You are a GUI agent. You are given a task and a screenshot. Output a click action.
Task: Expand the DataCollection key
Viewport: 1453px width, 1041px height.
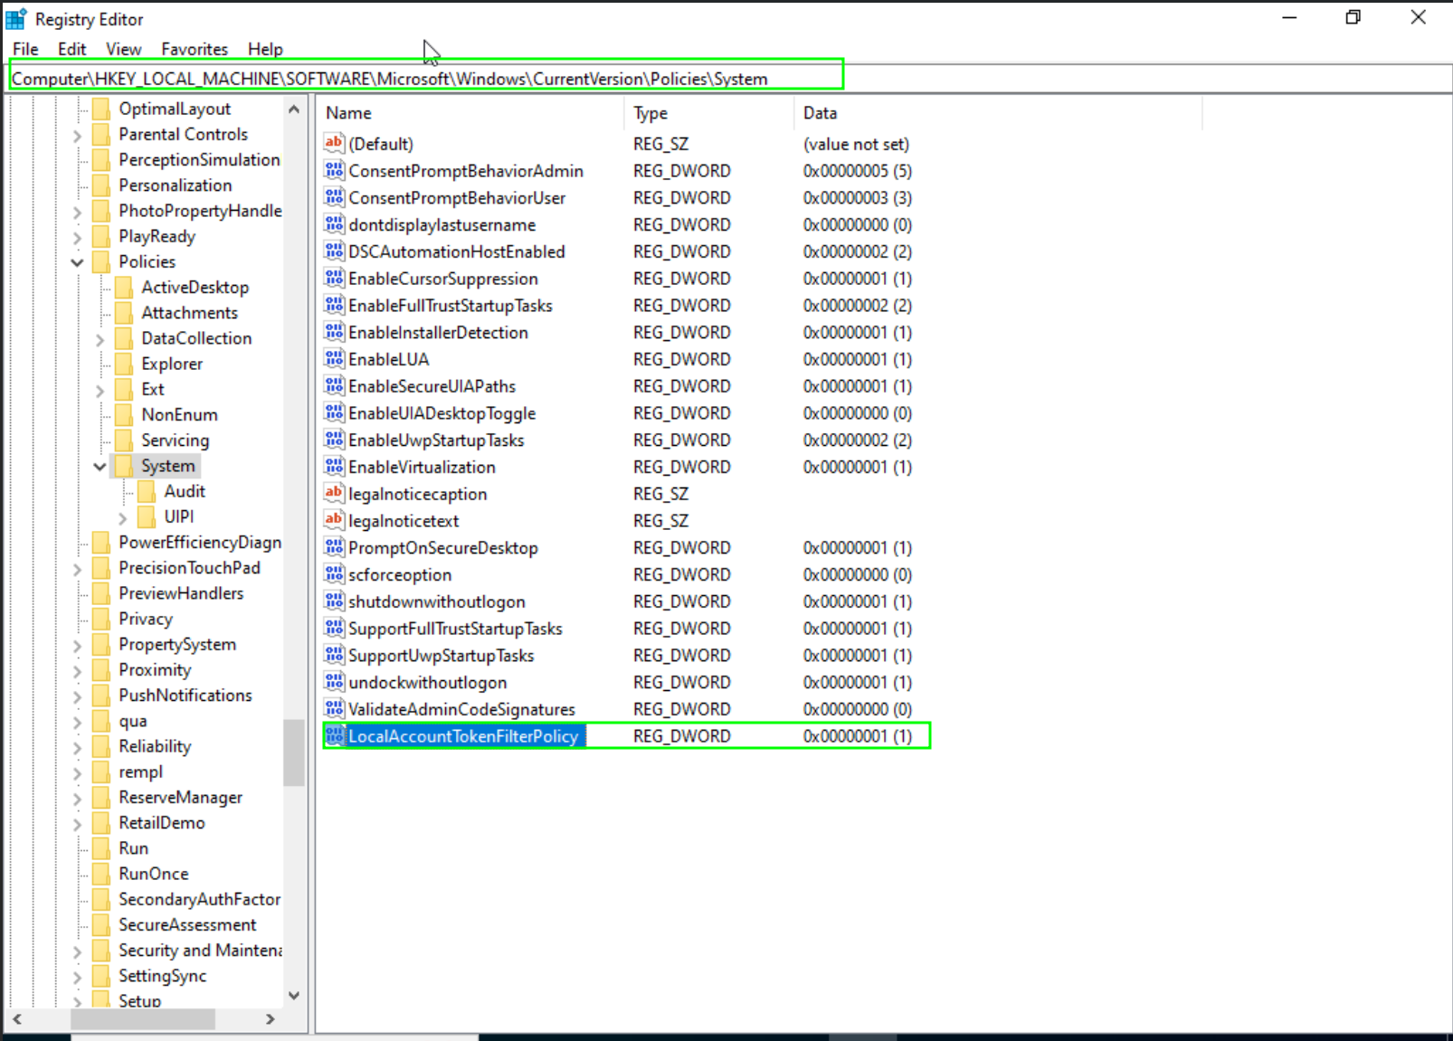100,339
